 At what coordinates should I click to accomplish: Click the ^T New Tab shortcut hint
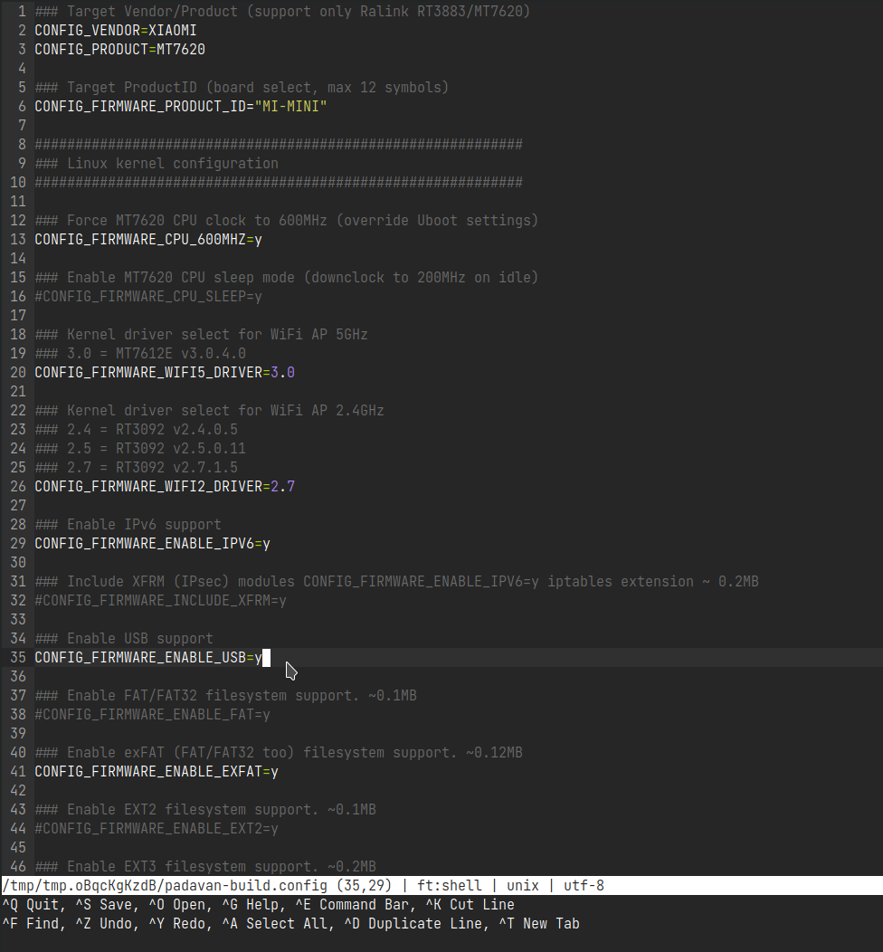[x=539, y=924]
